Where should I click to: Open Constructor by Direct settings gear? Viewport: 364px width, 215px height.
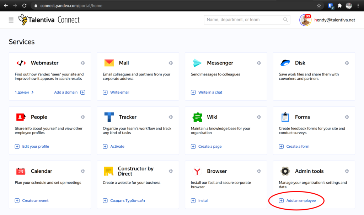171,171
